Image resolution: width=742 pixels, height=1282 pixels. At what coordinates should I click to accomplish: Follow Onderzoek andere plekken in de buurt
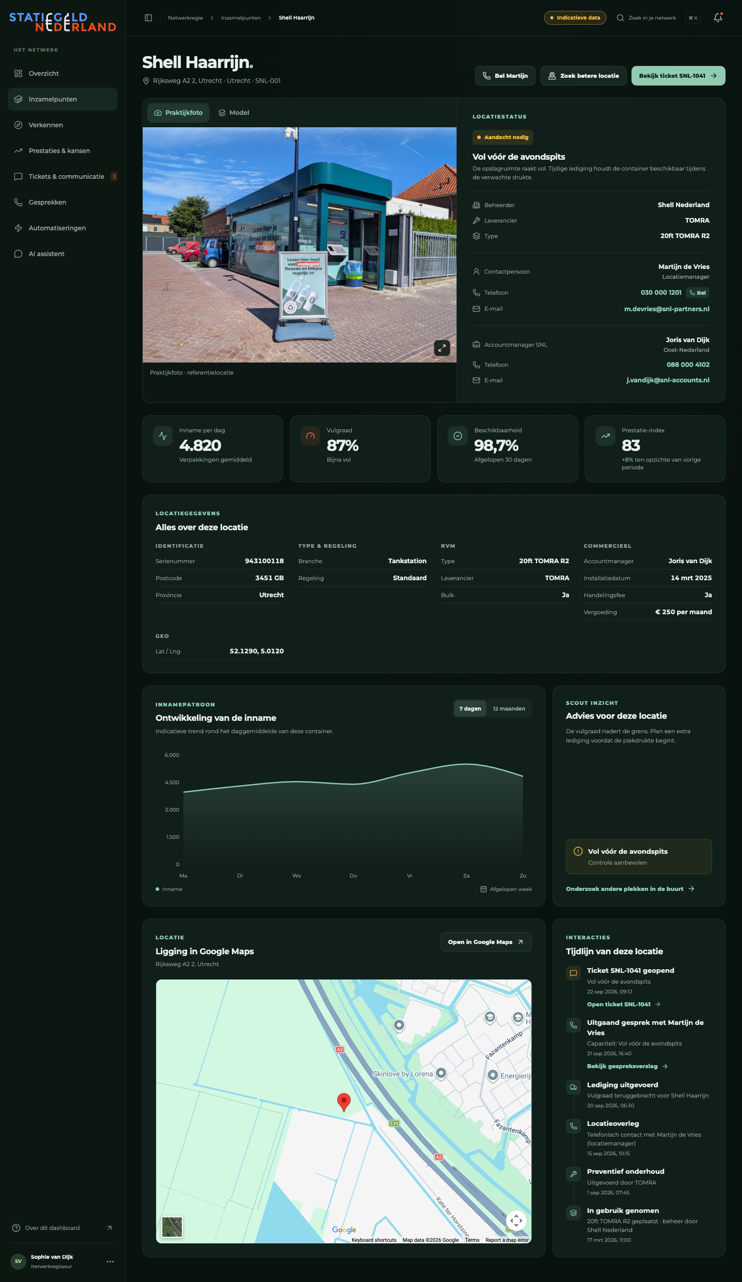tap(630, 889)
